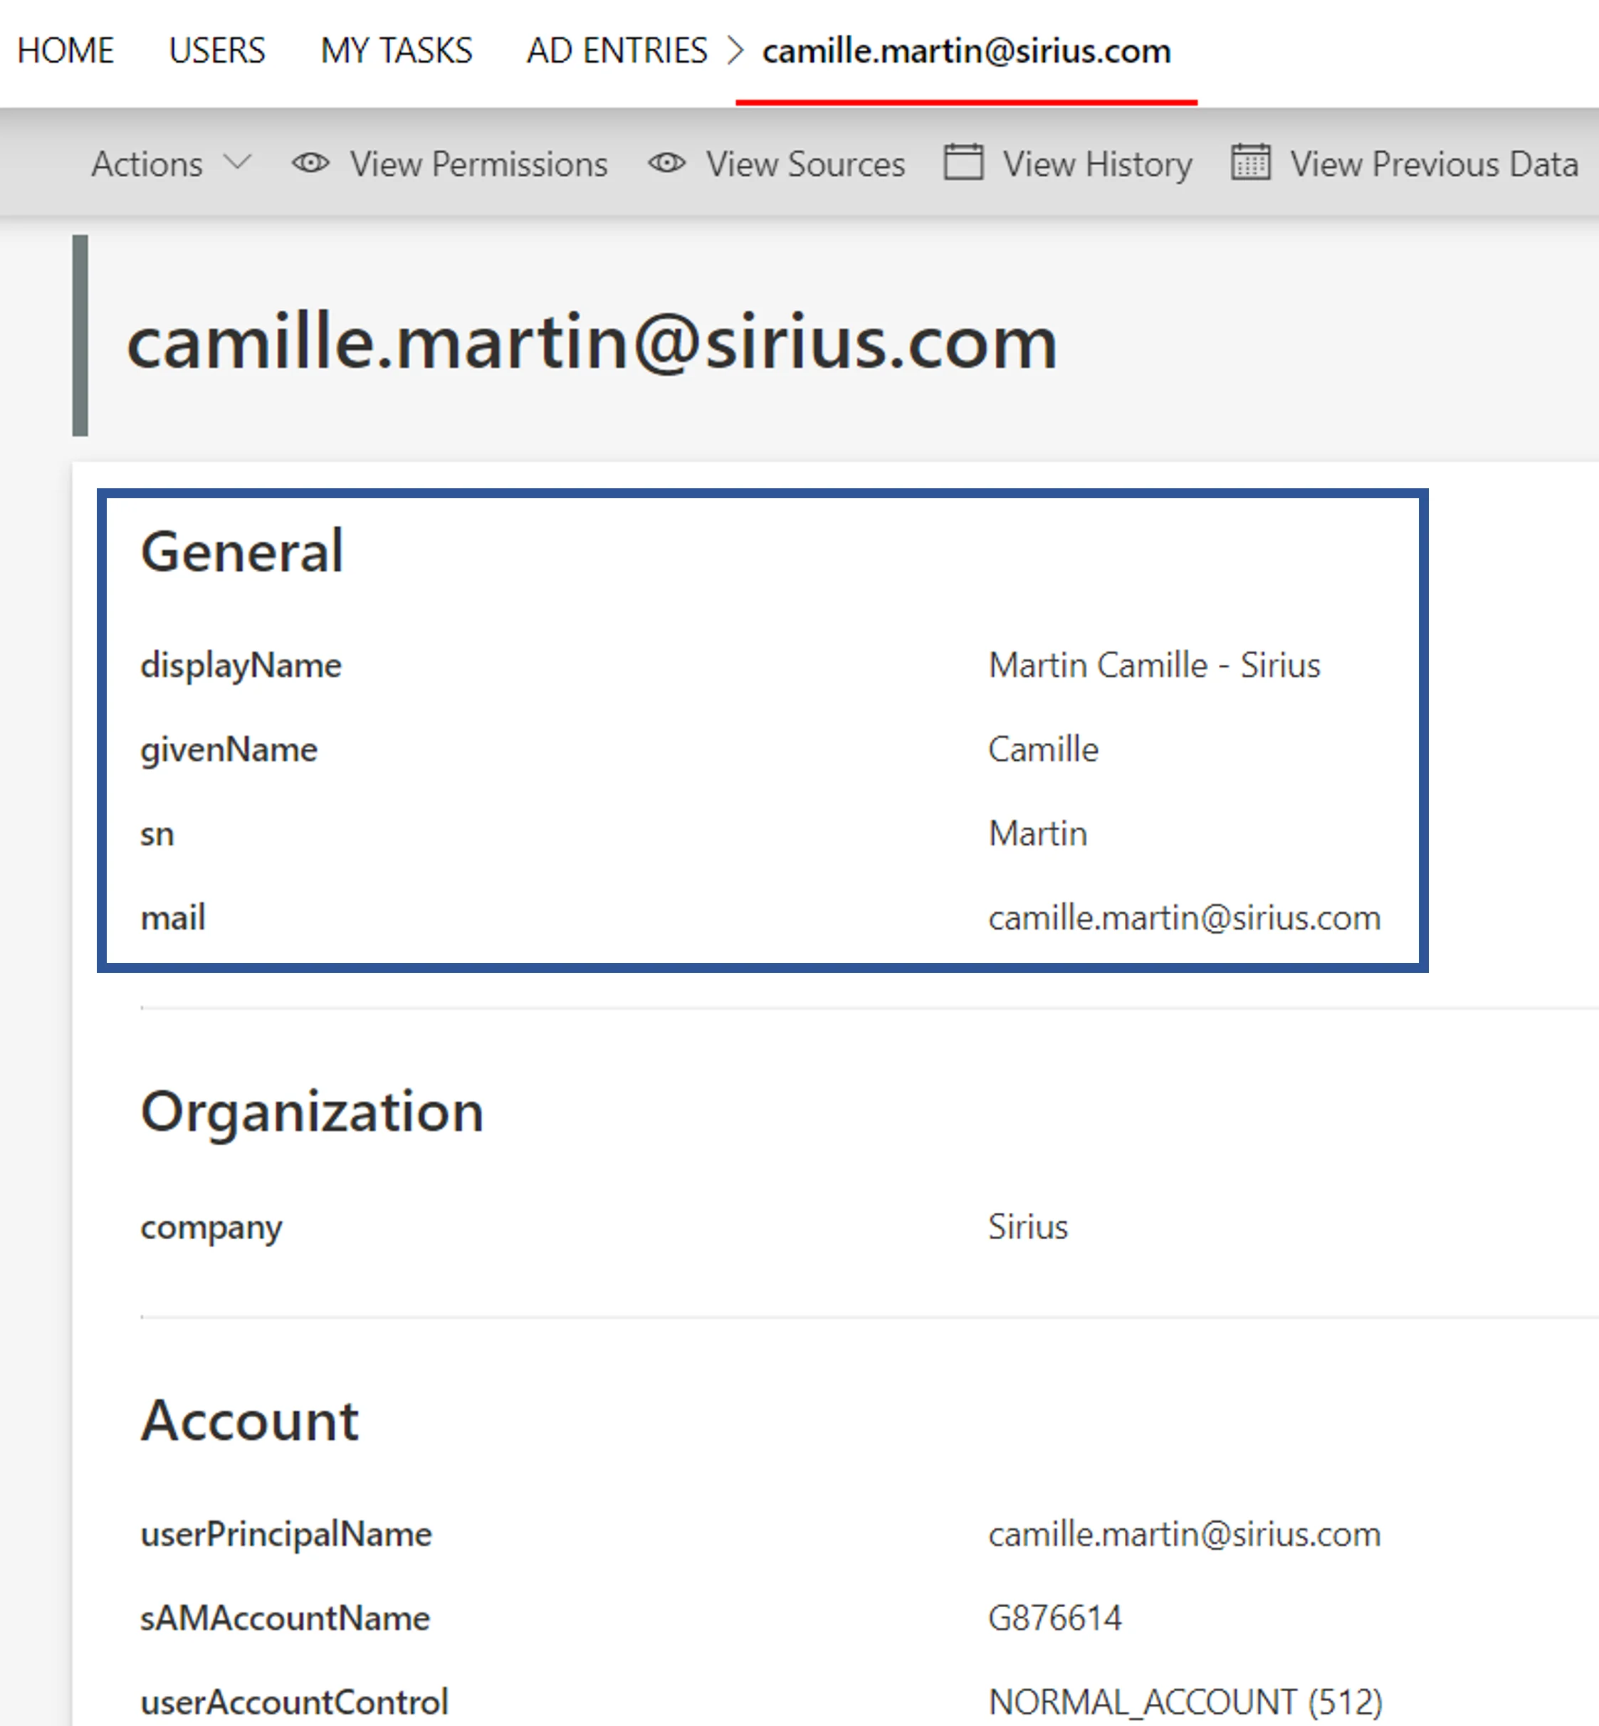Select value 'Martin Camille - Sirius'
1599x1726 pixels.
coord(1154,665)
